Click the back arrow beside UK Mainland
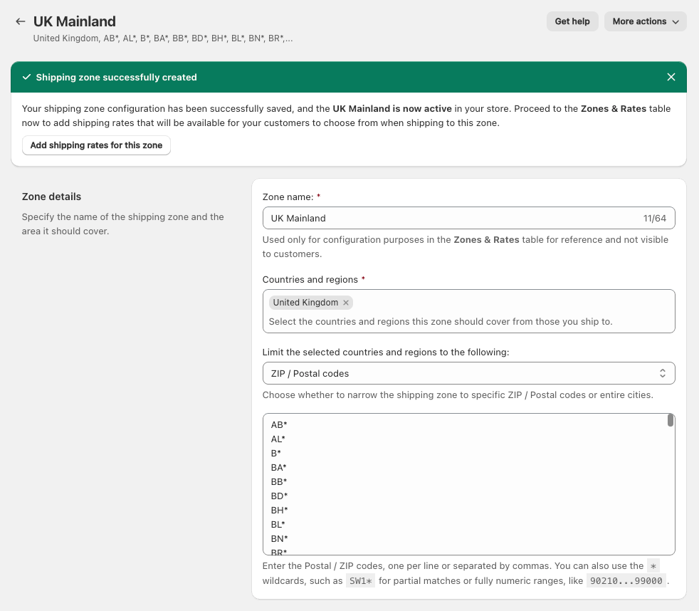This screenshot has height=611, width=699. tap(21, 21)
